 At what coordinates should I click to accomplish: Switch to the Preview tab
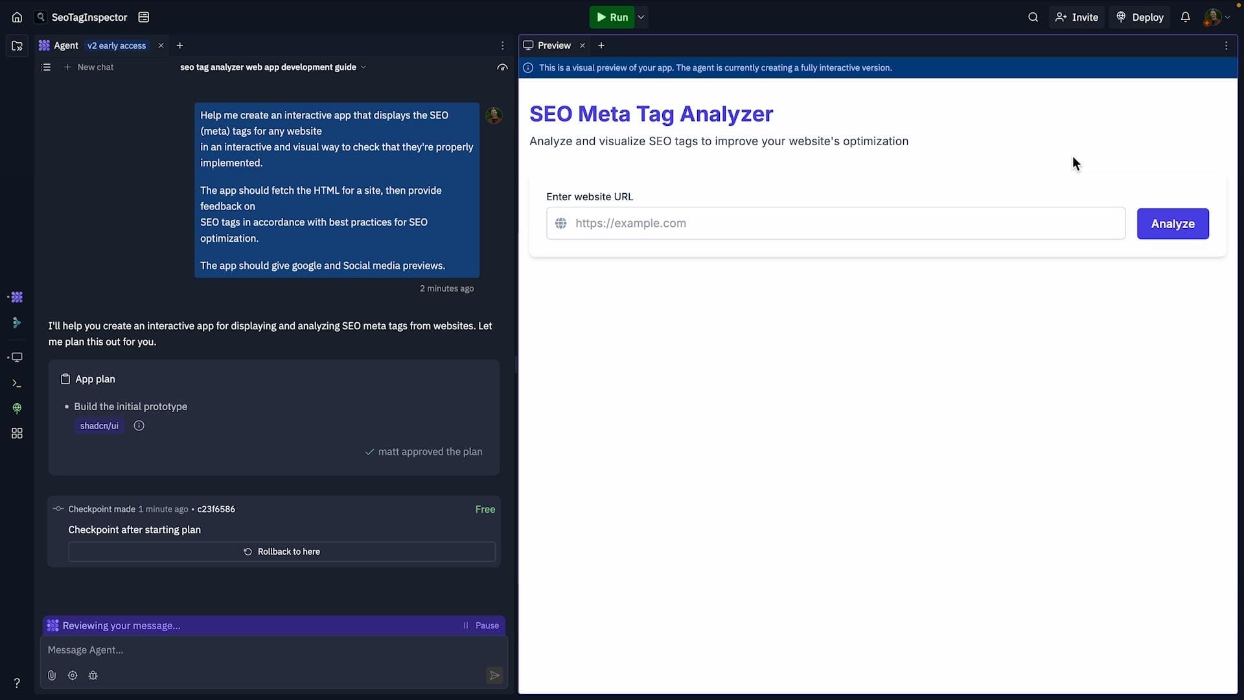click(553, 45)
